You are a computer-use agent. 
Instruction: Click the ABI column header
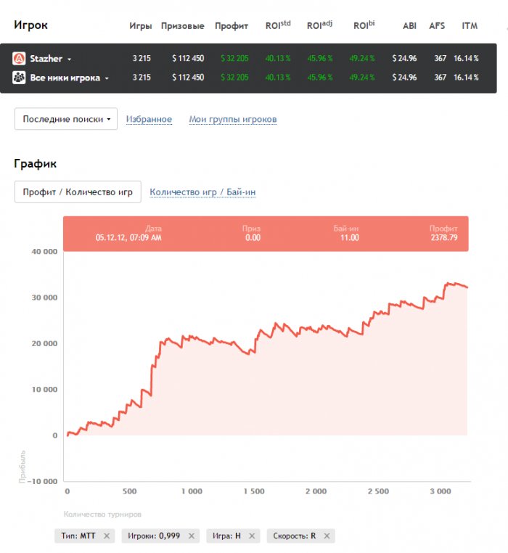(409, 26)
